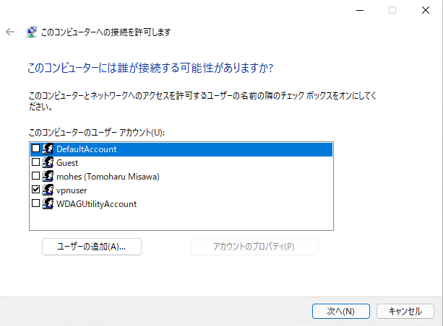Enable the Guest account checkbox
This screenshot has height=326, width=443.
click(35, 162)
